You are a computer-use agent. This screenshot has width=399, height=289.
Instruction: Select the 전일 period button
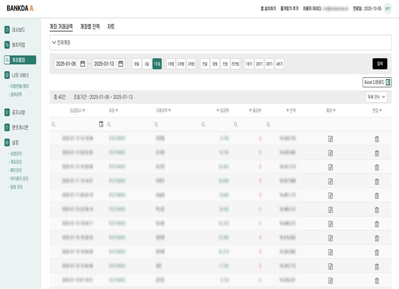coord(205,64)
